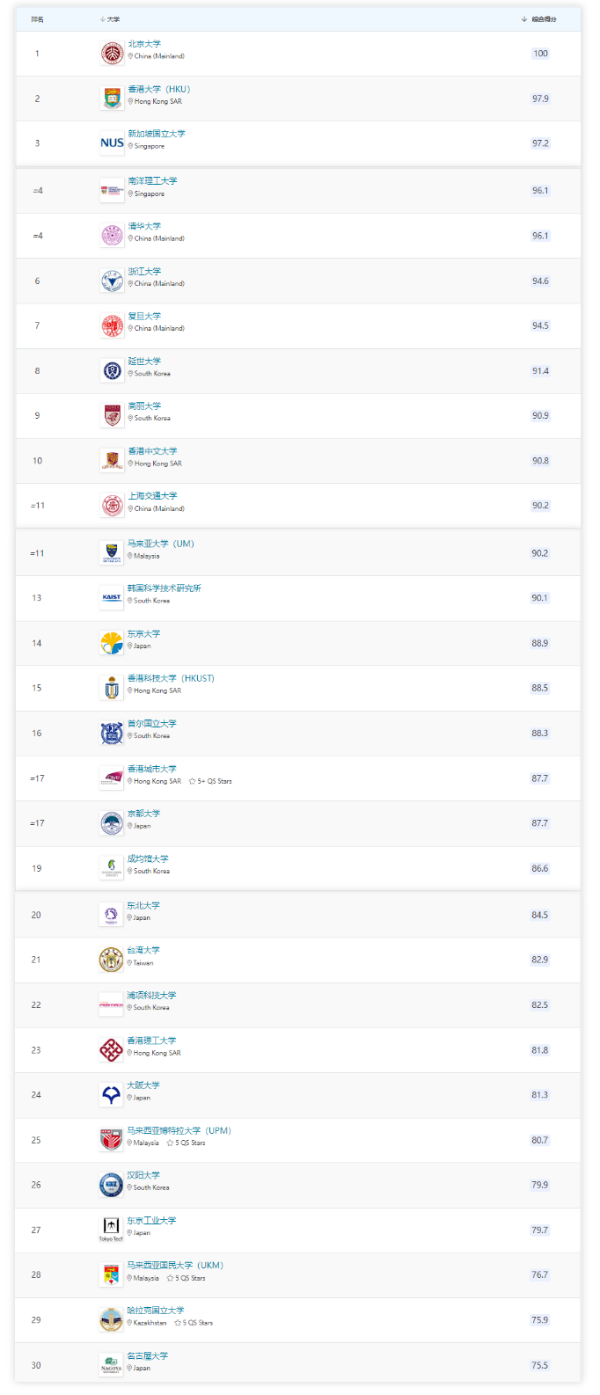Click the Nagoya University logo
Viewport: 600px width, 1395px height.
111,1364
